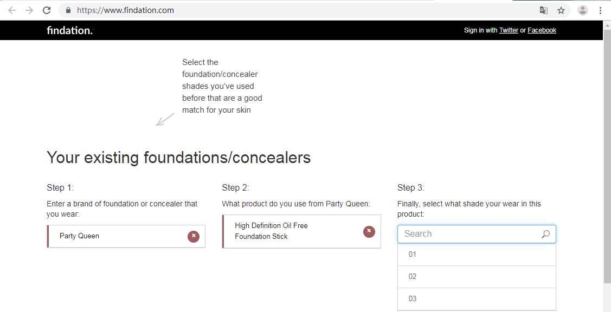Click the translate page icon

pyautogui.click(x=543, y=10)
